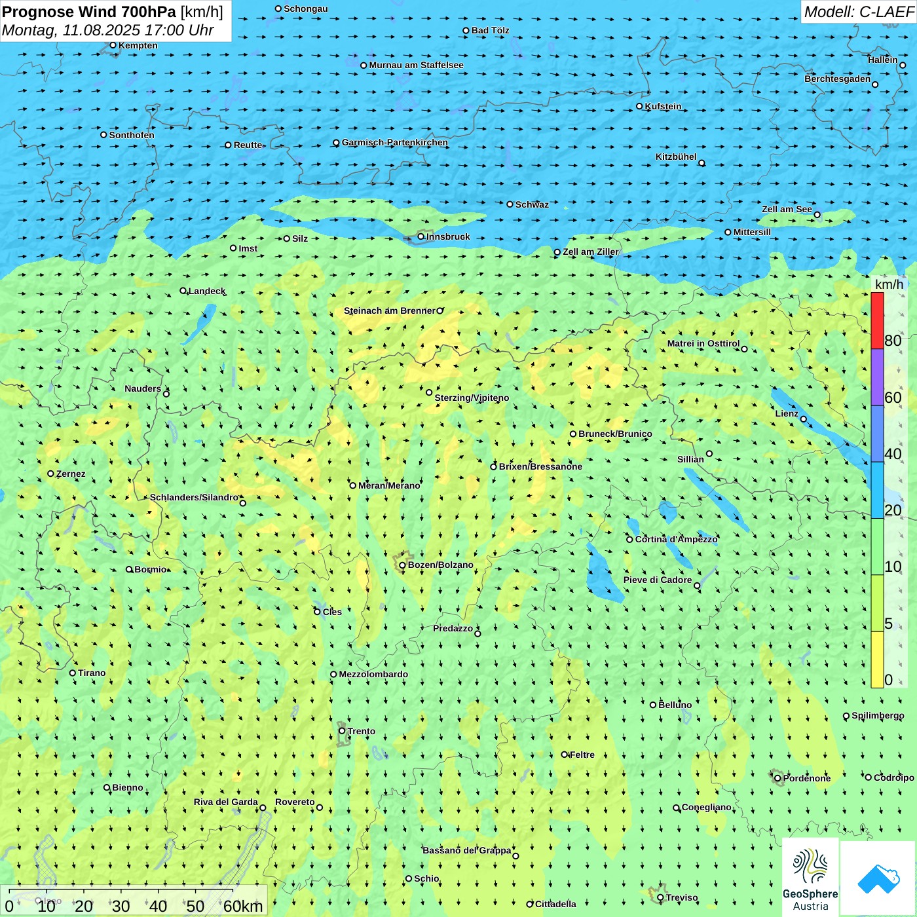Click the Bormio city marker
917x917 pixels.
click(129, 569)
